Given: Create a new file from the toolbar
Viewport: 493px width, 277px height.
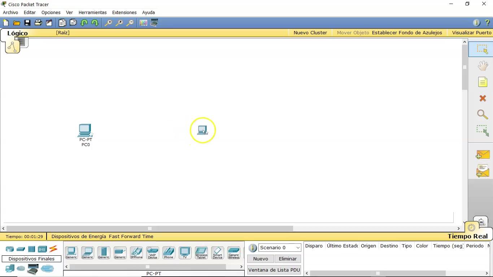Looking at the screenshot, I should pos(6,23).
